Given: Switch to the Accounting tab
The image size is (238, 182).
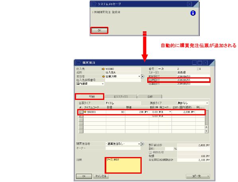Looking at the screenshot, I should [x=150, y=97].
